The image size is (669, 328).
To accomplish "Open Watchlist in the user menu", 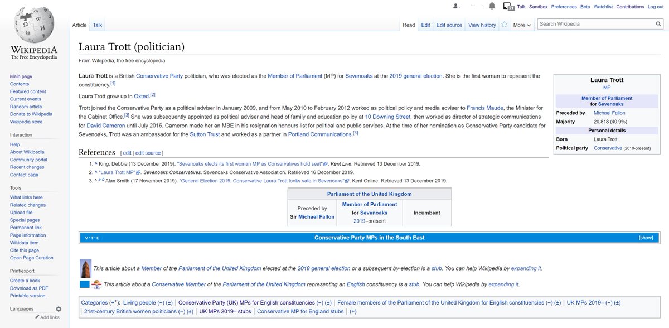I will tap(604, 7).
